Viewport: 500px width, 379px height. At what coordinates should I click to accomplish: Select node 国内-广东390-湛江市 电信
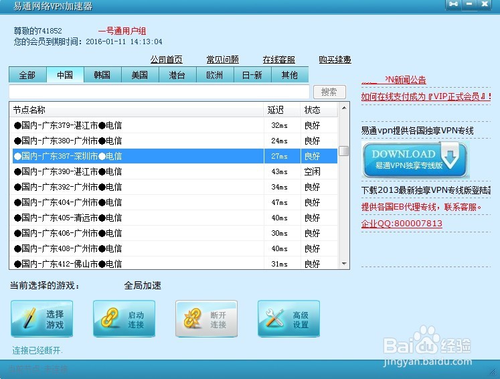175,171
